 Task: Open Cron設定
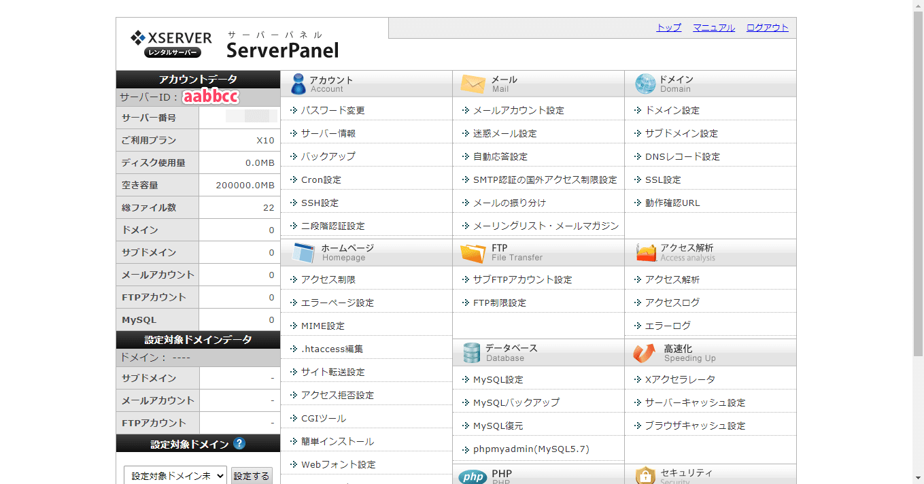321,179
